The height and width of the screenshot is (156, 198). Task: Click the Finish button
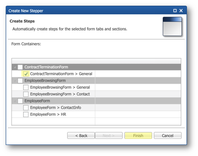click(x=138, y=135)
